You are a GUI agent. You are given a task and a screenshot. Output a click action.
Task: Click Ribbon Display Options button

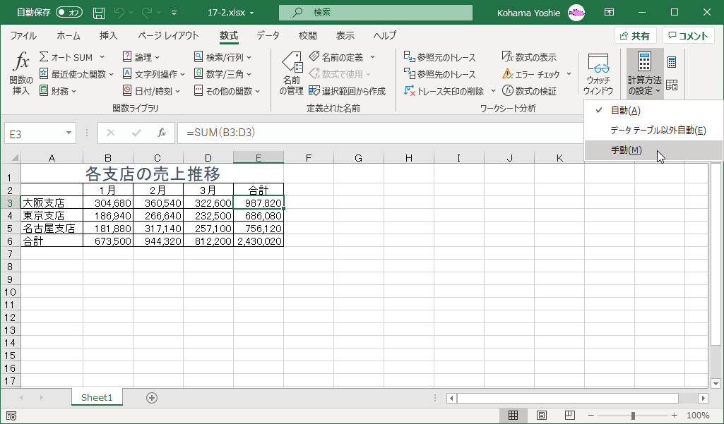(609, 13)
